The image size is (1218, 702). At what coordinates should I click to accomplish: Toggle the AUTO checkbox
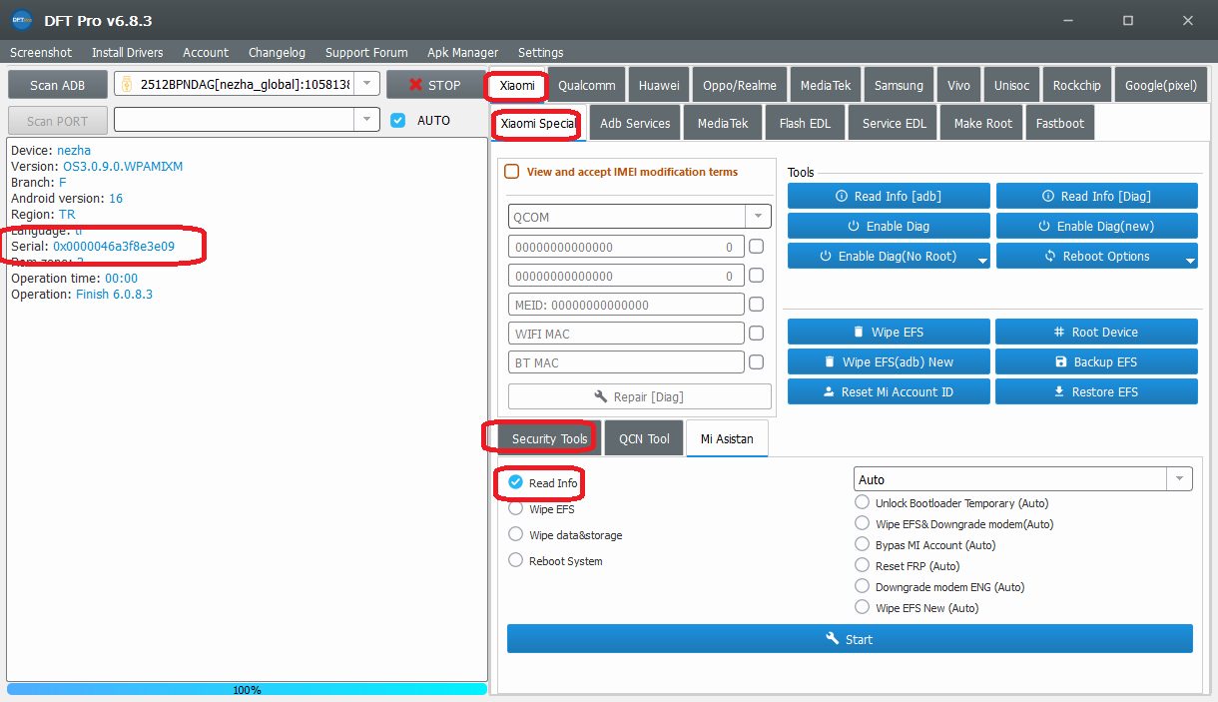pos(398,120)
